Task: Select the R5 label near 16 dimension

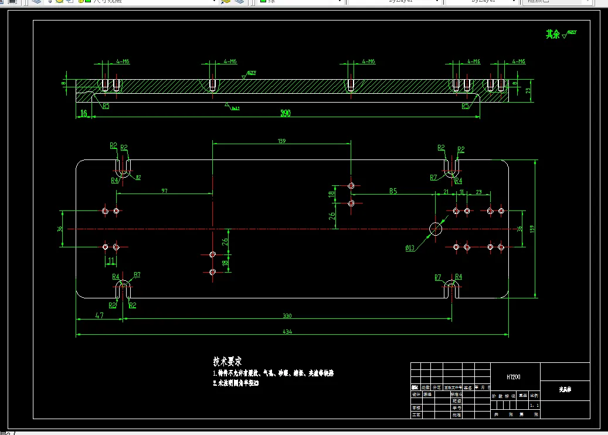Action: [106, 106]
